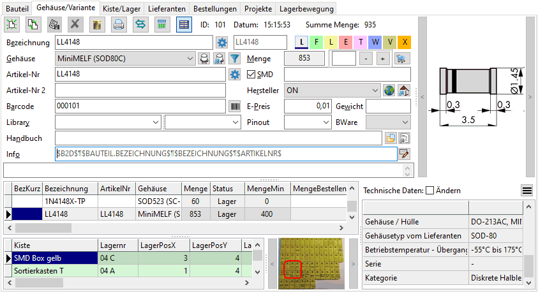
Task: Enable the Ändern checkbox for Technische Daten
Action: [430, 191]
